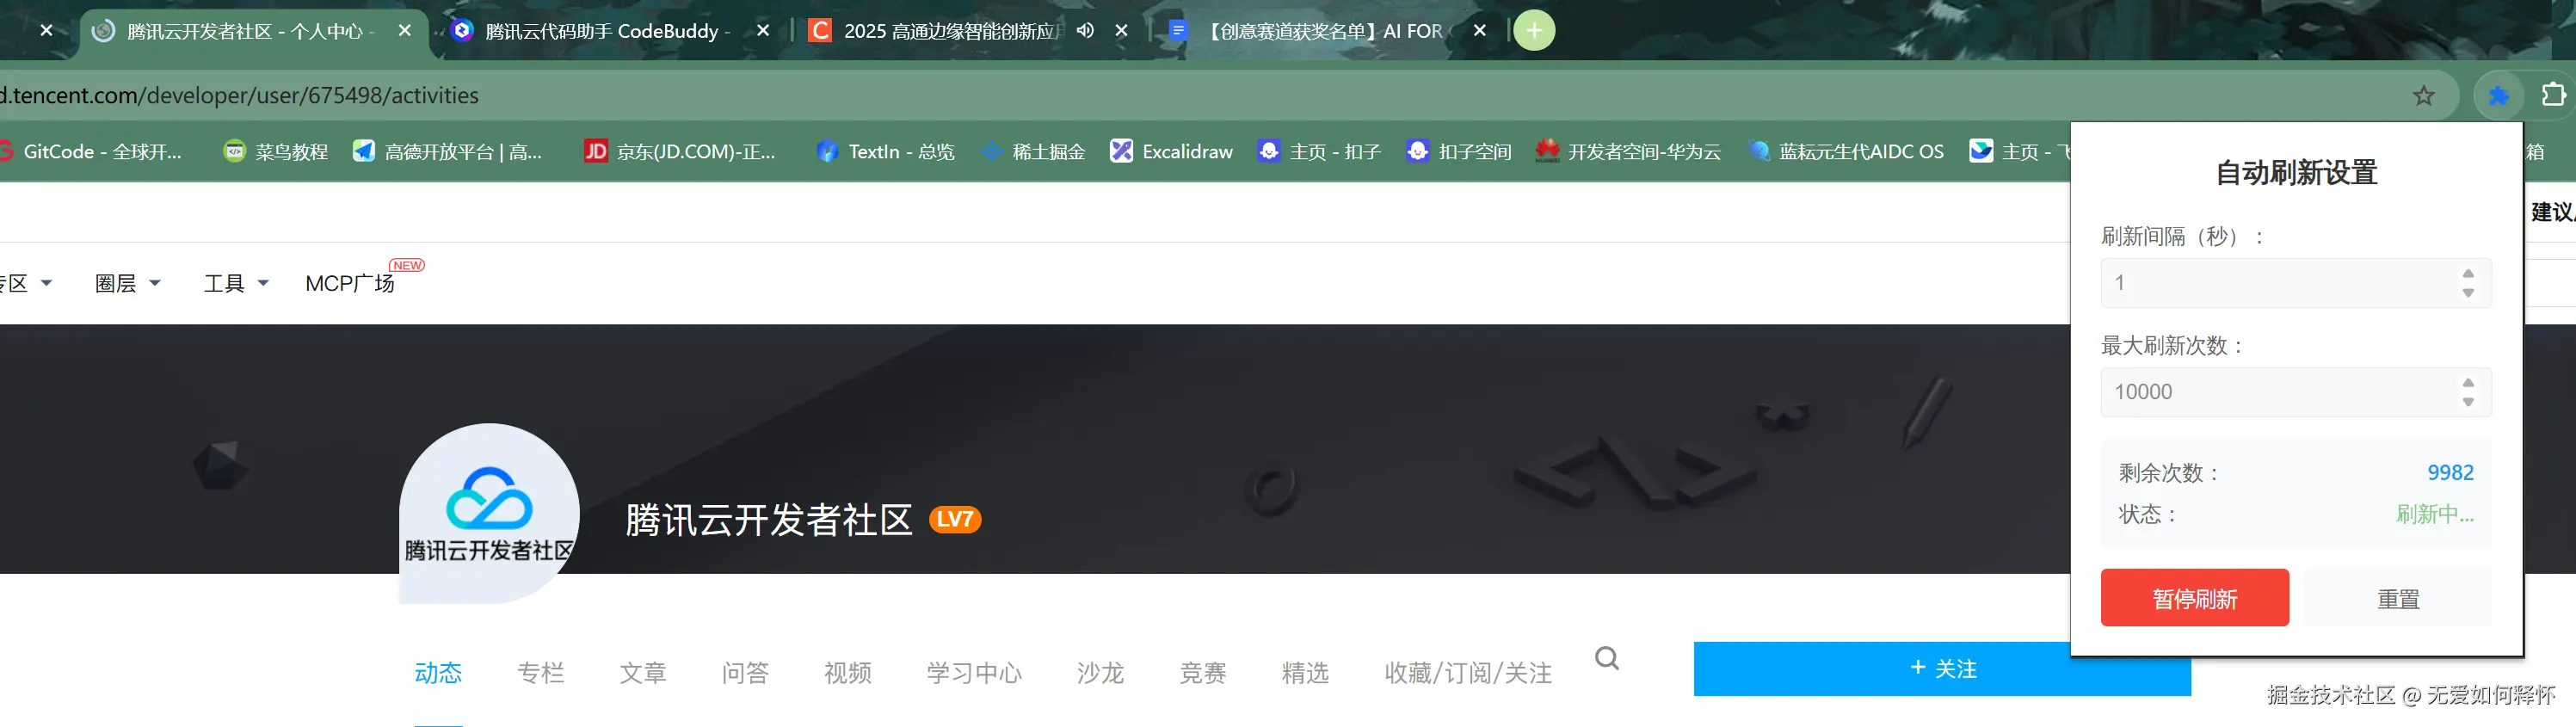Select the 收藏/订阅/关注 profile tab
Image resolution: width=2576 pixels, height=727 pixels.
pos(1468,673)
